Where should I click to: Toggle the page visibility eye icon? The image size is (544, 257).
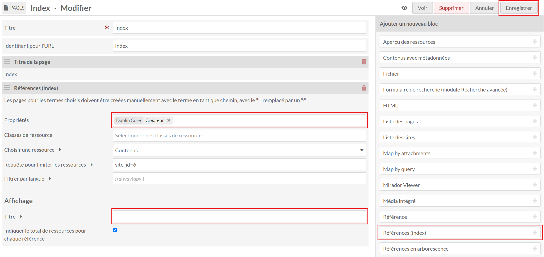click(x=404, y=8)
